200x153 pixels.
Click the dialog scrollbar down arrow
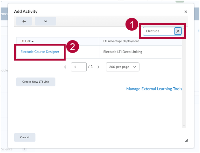(184, 126)
